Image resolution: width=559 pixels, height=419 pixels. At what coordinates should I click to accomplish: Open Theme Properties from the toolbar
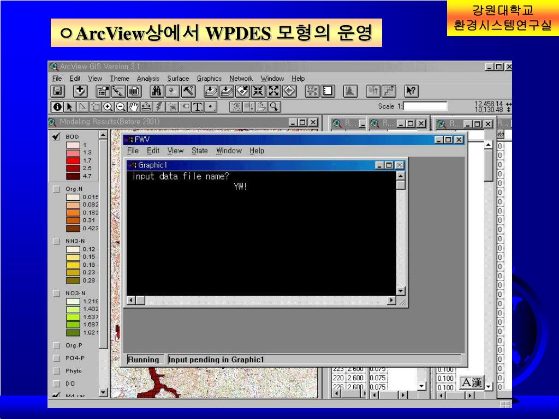(x=103, y=91)
